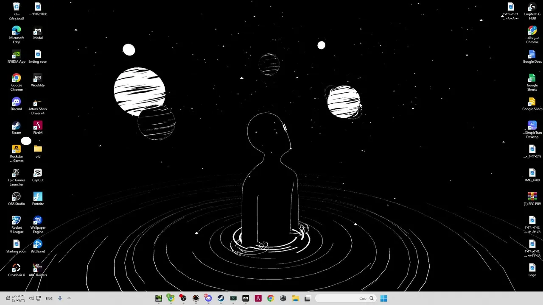
Task: Open Google Chrome desktop shortcut
Action: point(16,82)
